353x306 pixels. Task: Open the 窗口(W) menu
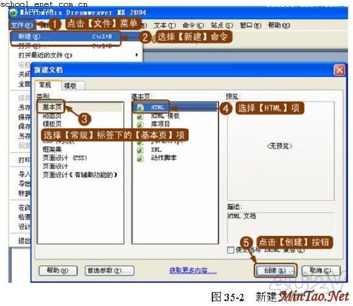(x=250, y=25)
